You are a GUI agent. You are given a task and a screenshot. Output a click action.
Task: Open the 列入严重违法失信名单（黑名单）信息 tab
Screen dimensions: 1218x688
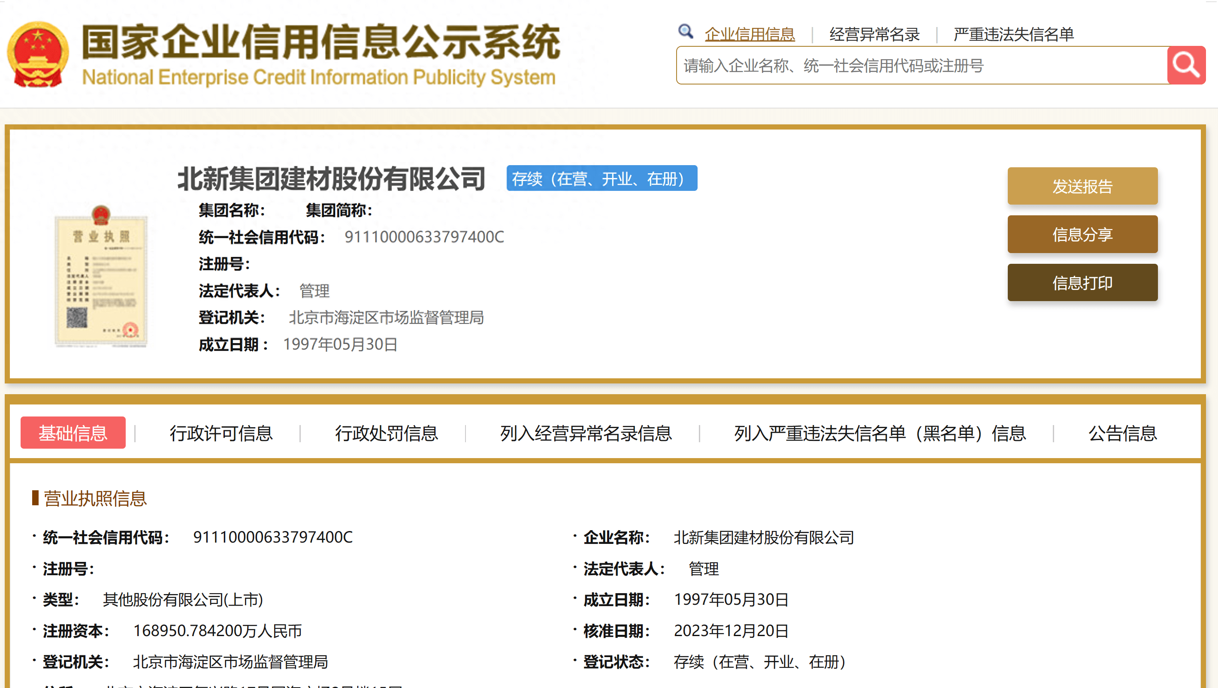click(879, 433)
